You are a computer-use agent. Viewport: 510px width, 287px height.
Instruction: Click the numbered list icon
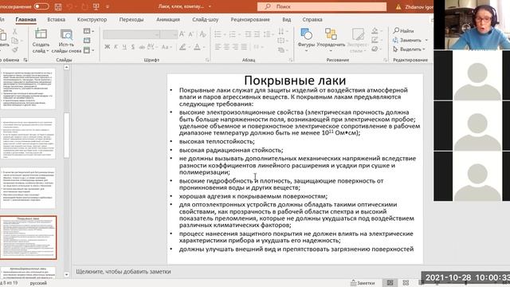(x=233, y=34)
